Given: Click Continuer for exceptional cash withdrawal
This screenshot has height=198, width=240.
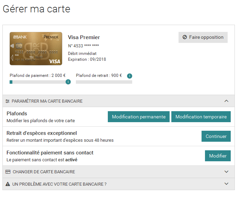Looking at the screenshot, I should 216,136.
